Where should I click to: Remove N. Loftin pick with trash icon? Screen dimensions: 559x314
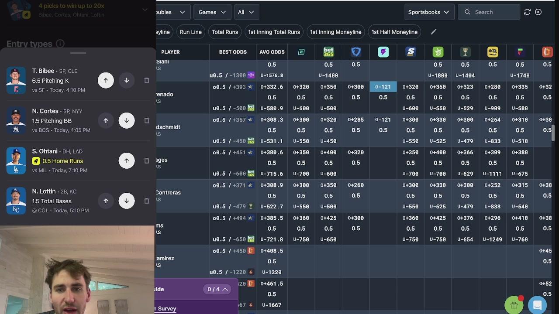coord(147,201)
